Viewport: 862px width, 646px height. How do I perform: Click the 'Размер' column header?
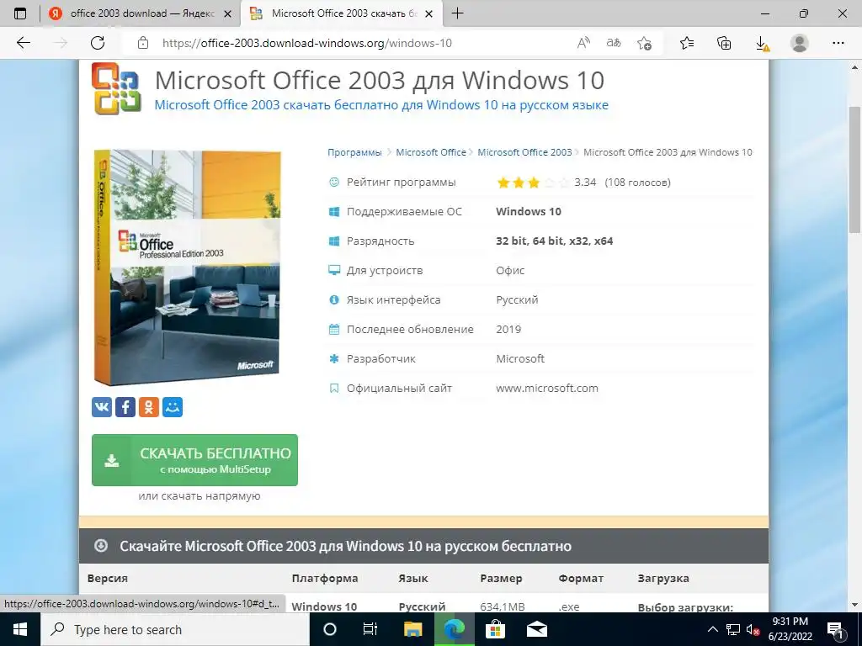coord(501,578)
